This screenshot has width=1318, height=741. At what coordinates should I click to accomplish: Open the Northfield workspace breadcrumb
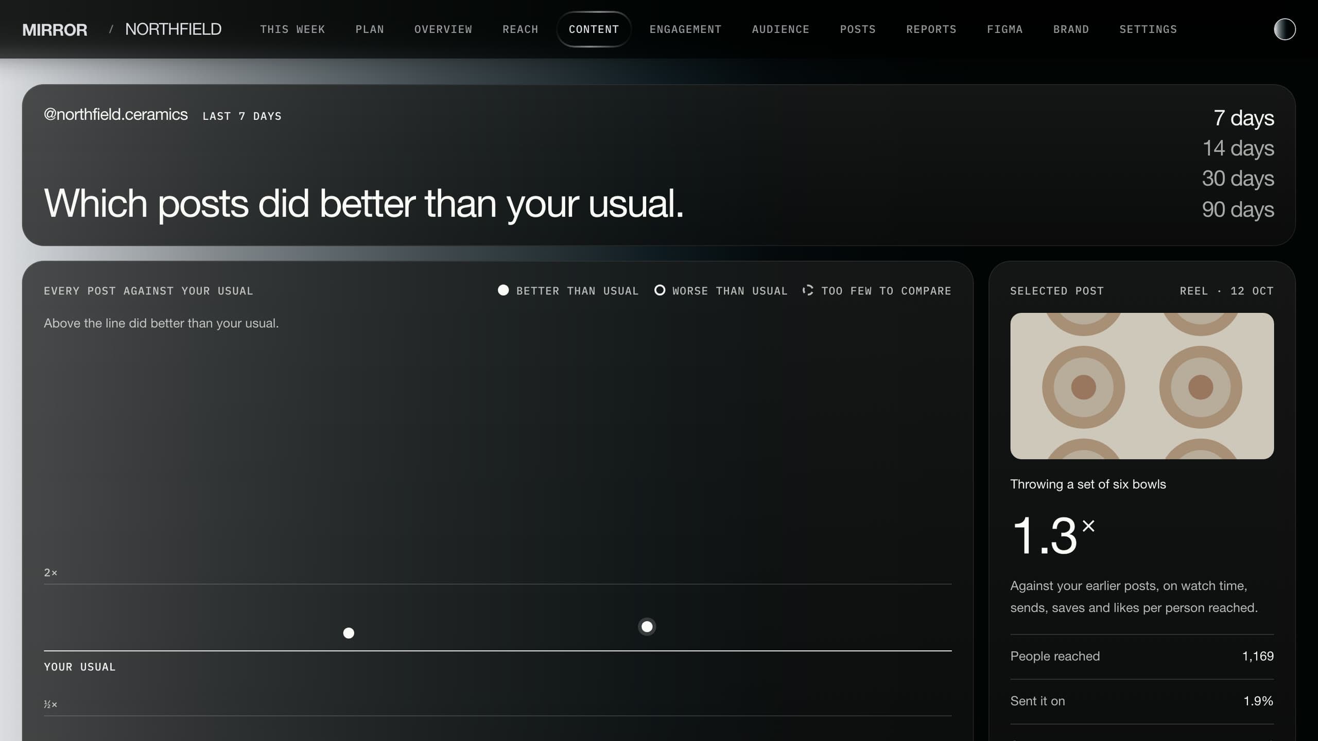pos(174,29)
